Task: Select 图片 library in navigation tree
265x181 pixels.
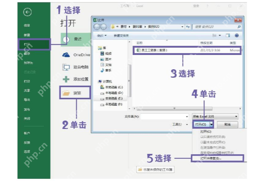Action: coord(106,59)
